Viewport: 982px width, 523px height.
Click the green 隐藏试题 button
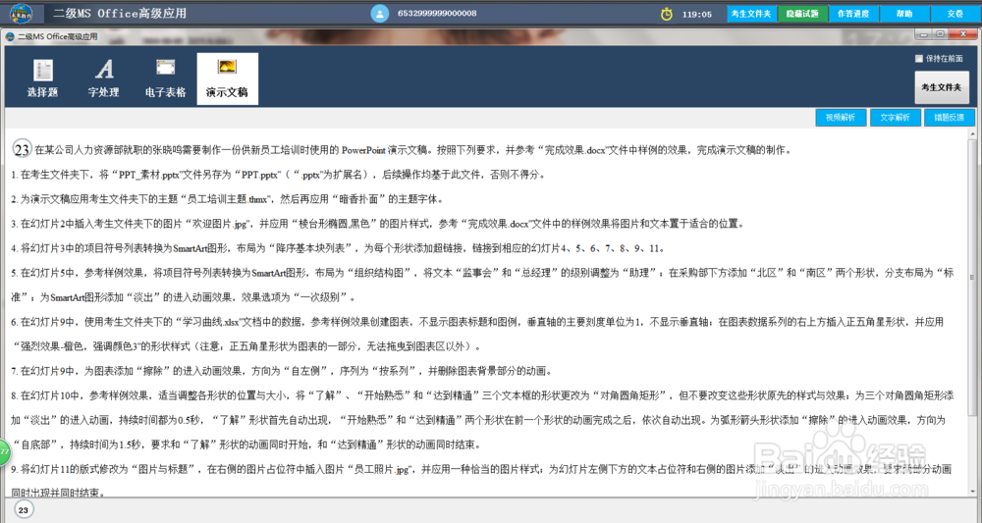[802, 14]
